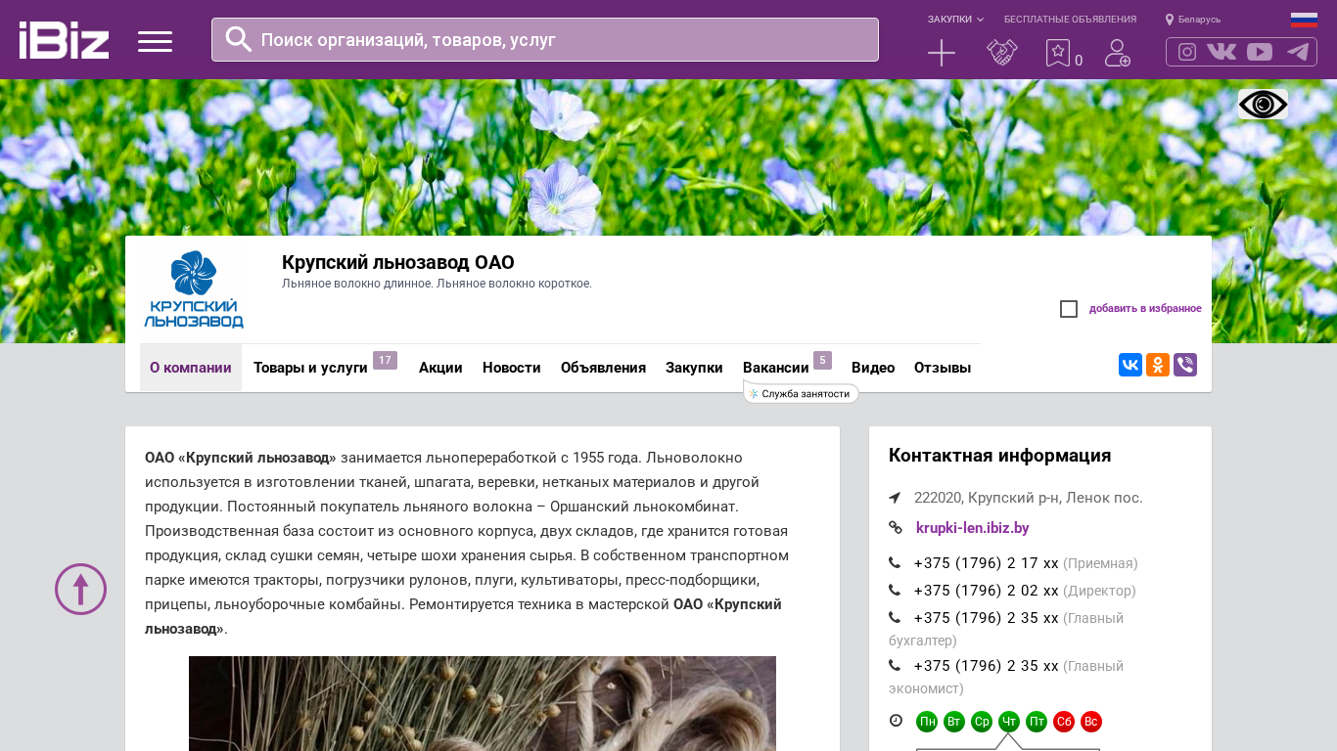The image size is (1337, 751).
Task: Open the hamburger navigation menu
Action: [x=155, y=41]
